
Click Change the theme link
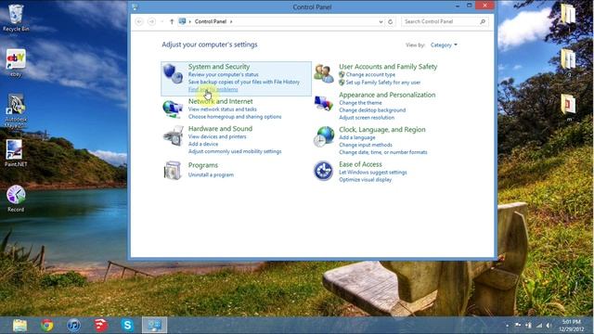[360, 103]
